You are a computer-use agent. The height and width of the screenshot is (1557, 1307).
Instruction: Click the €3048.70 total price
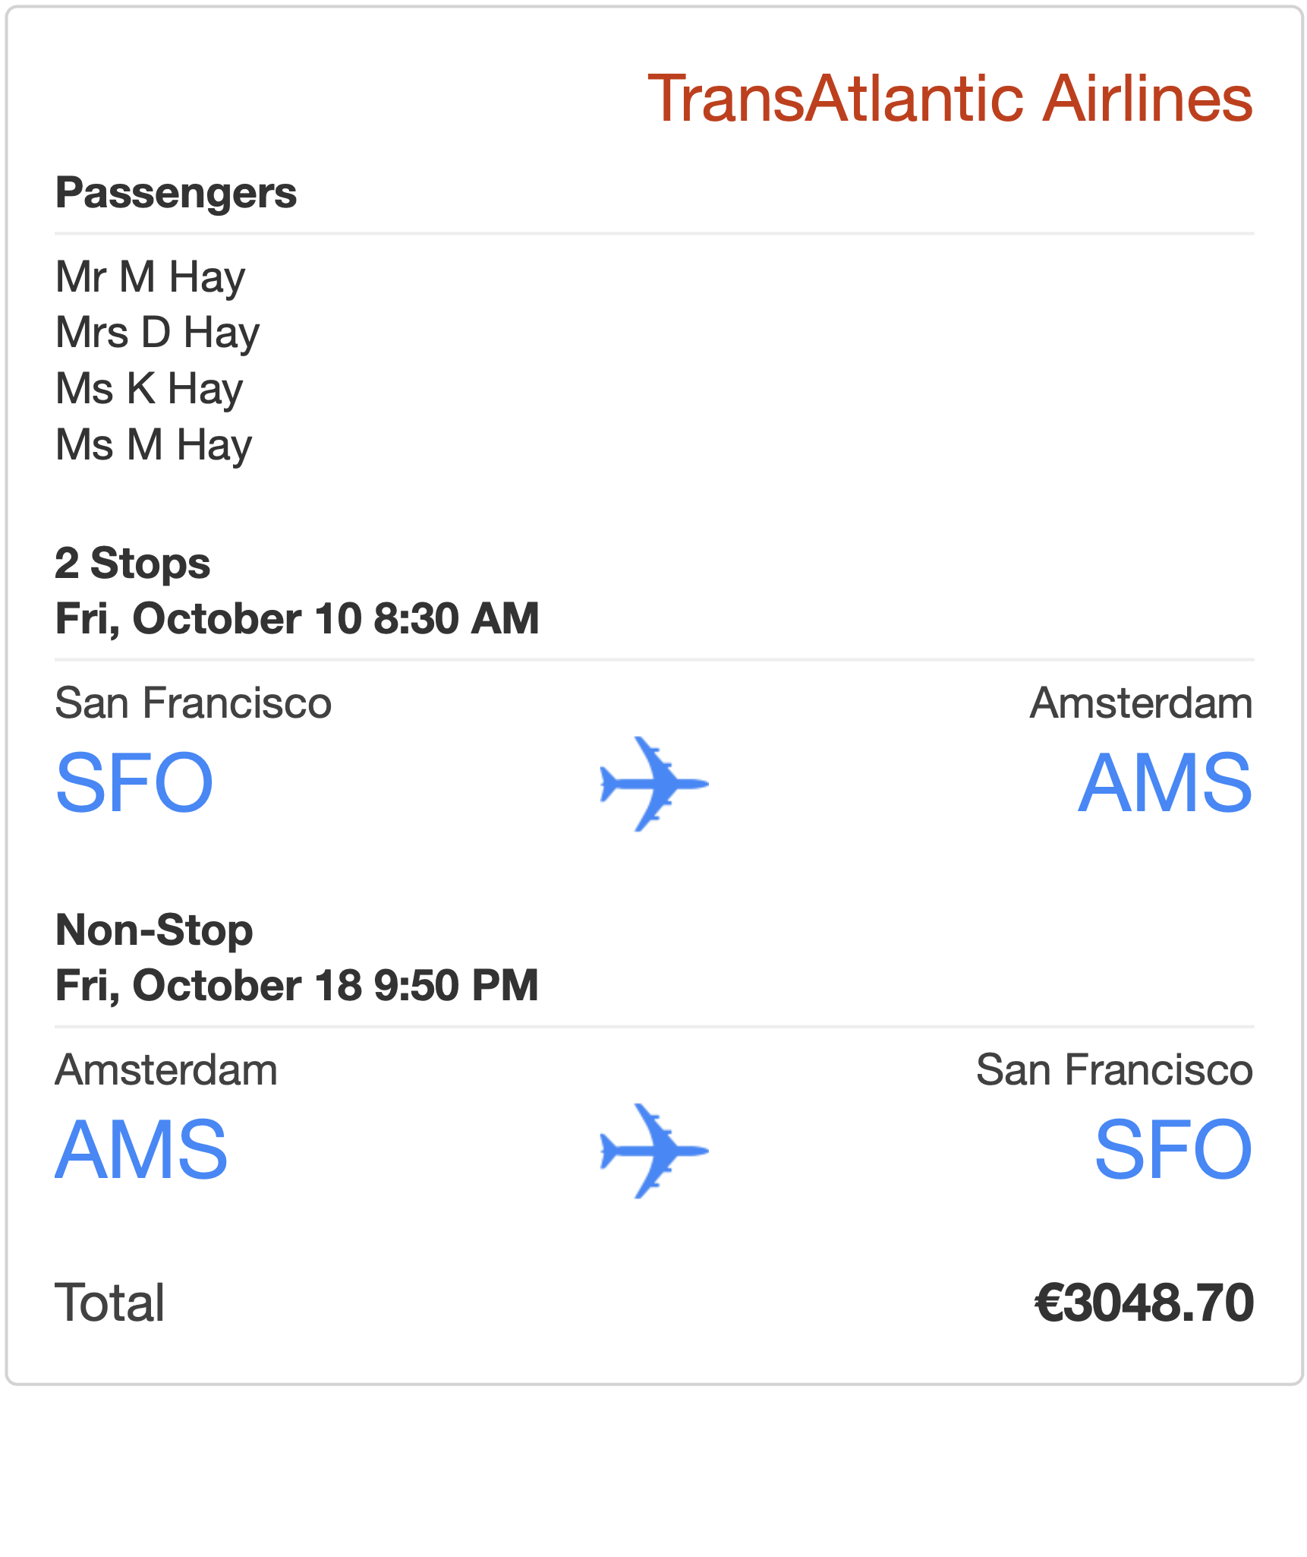point(1145,1303)
